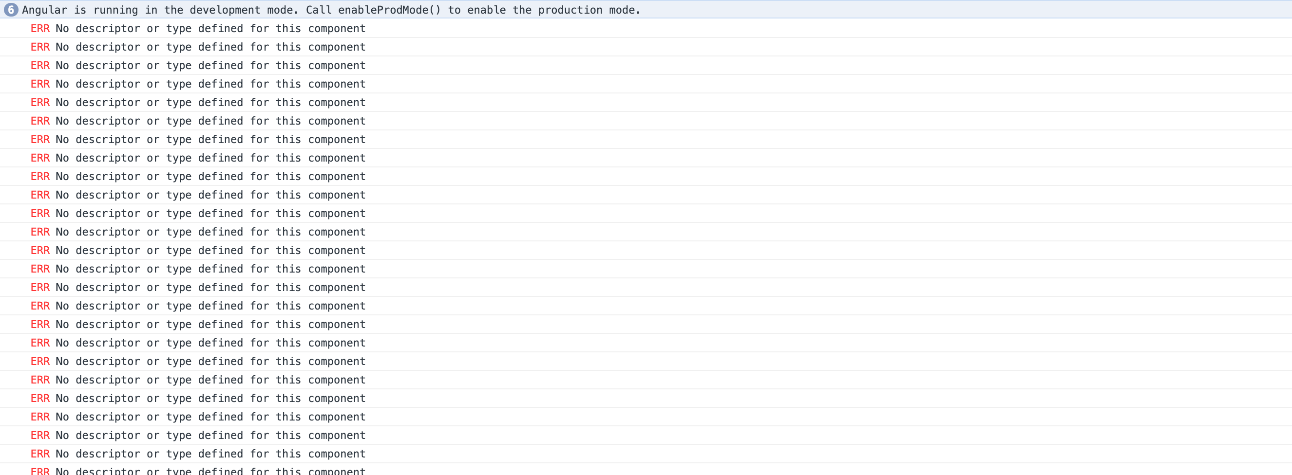Select the Angular development mode warning text

tap(331, 10)
